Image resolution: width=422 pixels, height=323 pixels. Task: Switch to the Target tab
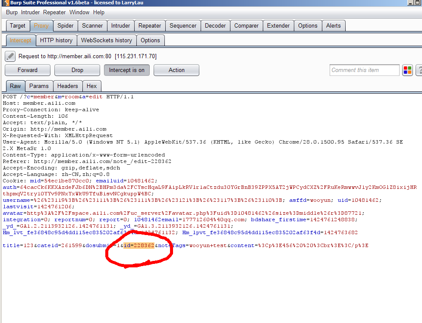point(18,25)
